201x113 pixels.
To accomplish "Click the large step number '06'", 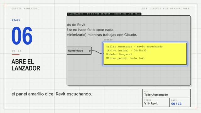I will click(22, 35).
